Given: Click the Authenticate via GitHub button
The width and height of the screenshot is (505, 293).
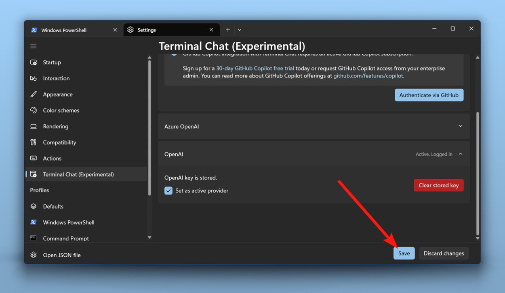Looking at the screenshot, I should [x=429, y=95].
